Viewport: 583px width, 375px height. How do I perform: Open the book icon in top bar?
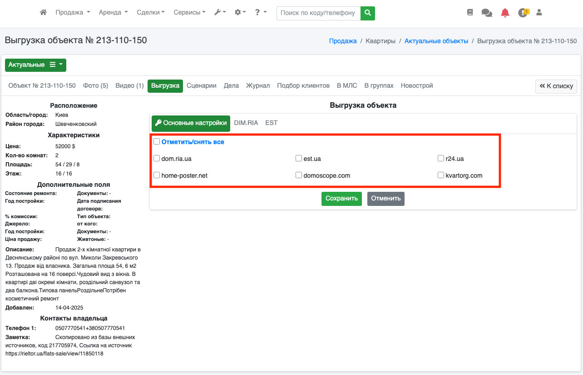pos(470,13)
